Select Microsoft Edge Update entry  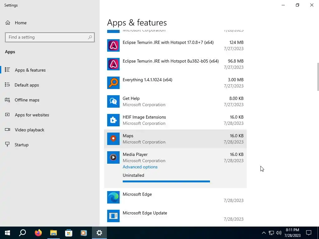[175, 216]
